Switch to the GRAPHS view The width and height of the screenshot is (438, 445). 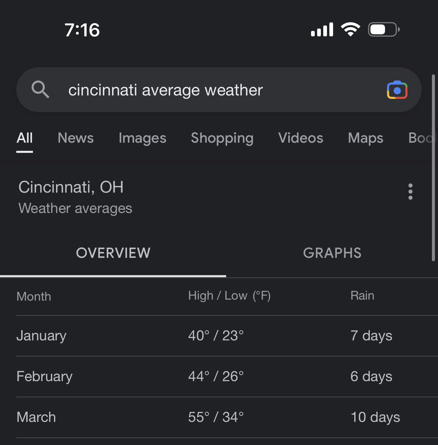332,253
